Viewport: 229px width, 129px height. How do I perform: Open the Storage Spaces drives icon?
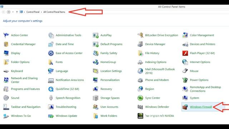[x=96, y=98]
